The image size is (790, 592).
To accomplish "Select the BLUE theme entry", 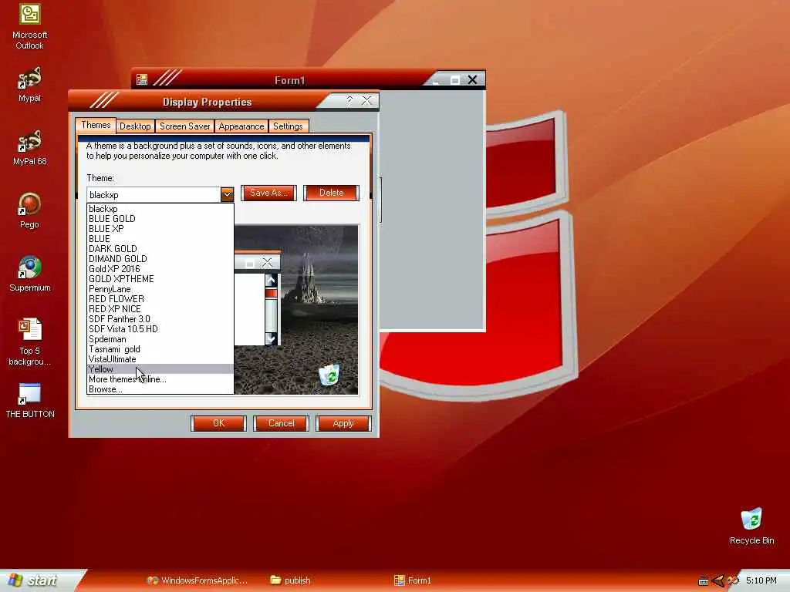I will (160, 239).
